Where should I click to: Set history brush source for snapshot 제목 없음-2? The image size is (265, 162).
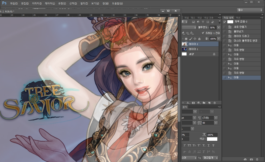pos(225,22)
